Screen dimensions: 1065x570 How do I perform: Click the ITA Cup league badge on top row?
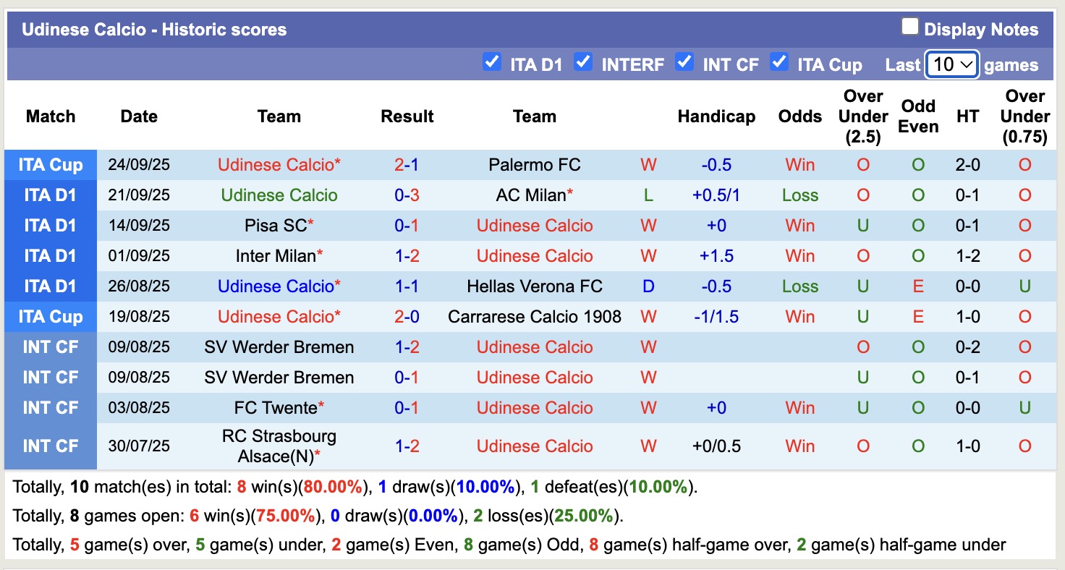coord(50,164)
